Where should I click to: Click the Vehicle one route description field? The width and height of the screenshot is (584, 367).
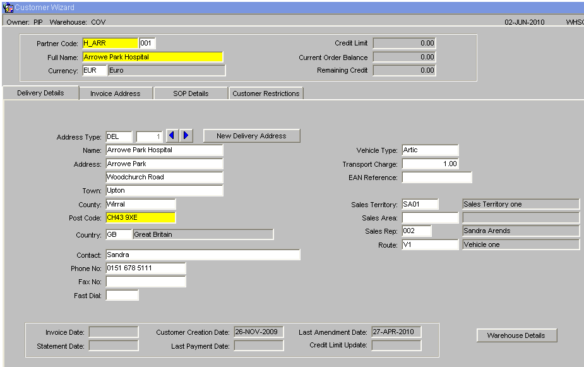[x=521, y=245]
